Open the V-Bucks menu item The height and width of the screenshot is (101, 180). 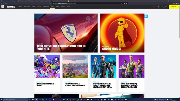click(x=39, y=7)
